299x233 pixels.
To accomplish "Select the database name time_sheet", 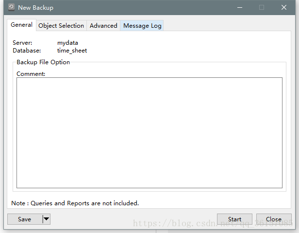I will tap(72, 50).
